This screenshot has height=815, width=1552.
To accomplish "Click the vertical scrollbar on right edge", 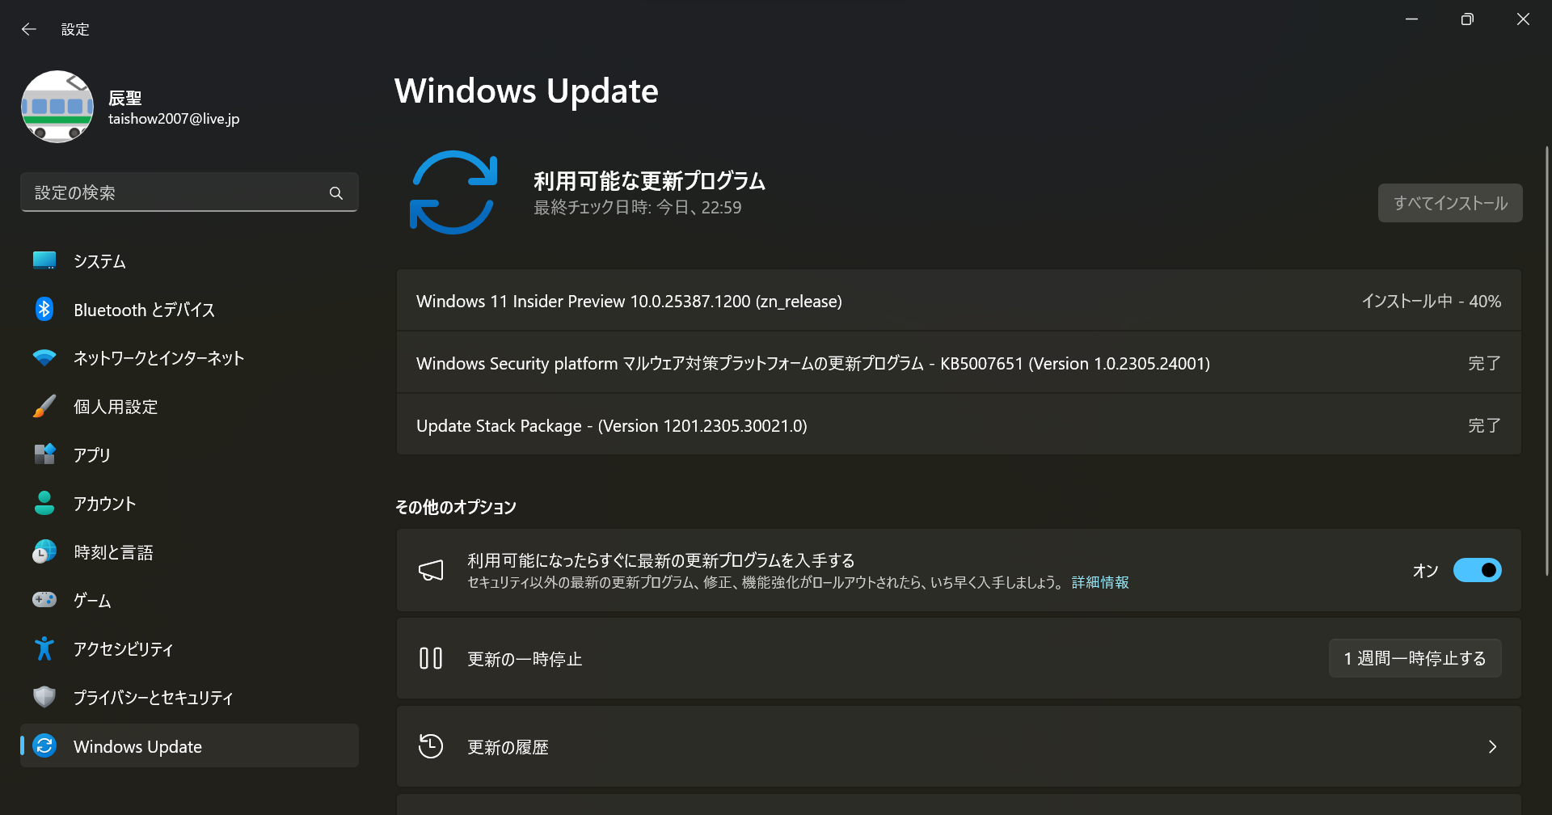I will pyautogui.click(x=1546, y=361).
